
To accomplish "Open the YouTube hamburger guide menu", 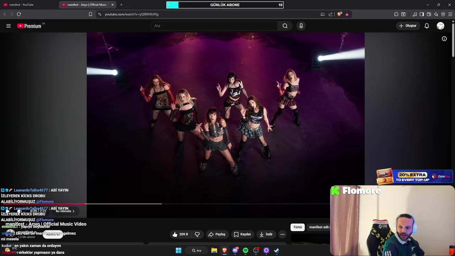I will point(9,26).
